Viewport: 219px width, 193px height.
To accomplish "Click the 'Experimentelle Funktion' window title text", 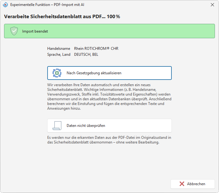I will [x=47, y=5].
